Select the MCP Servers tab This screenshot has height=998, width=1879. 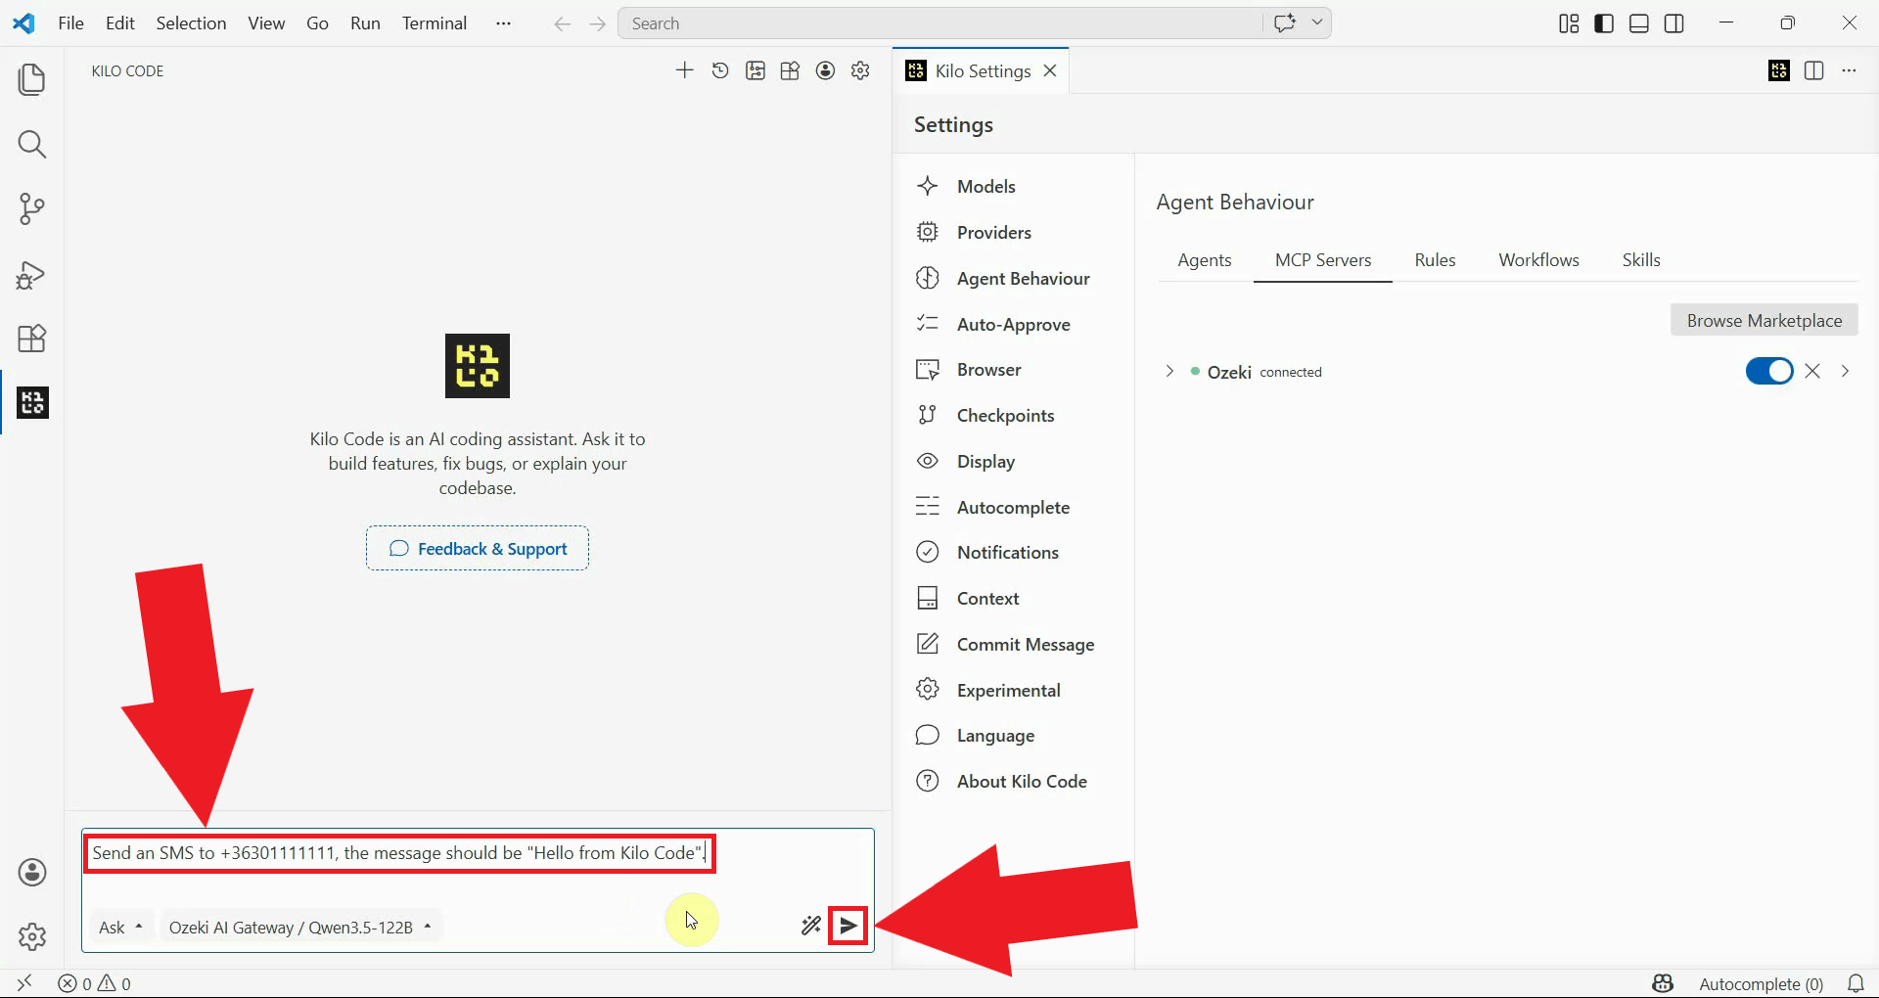point(1323,259)
